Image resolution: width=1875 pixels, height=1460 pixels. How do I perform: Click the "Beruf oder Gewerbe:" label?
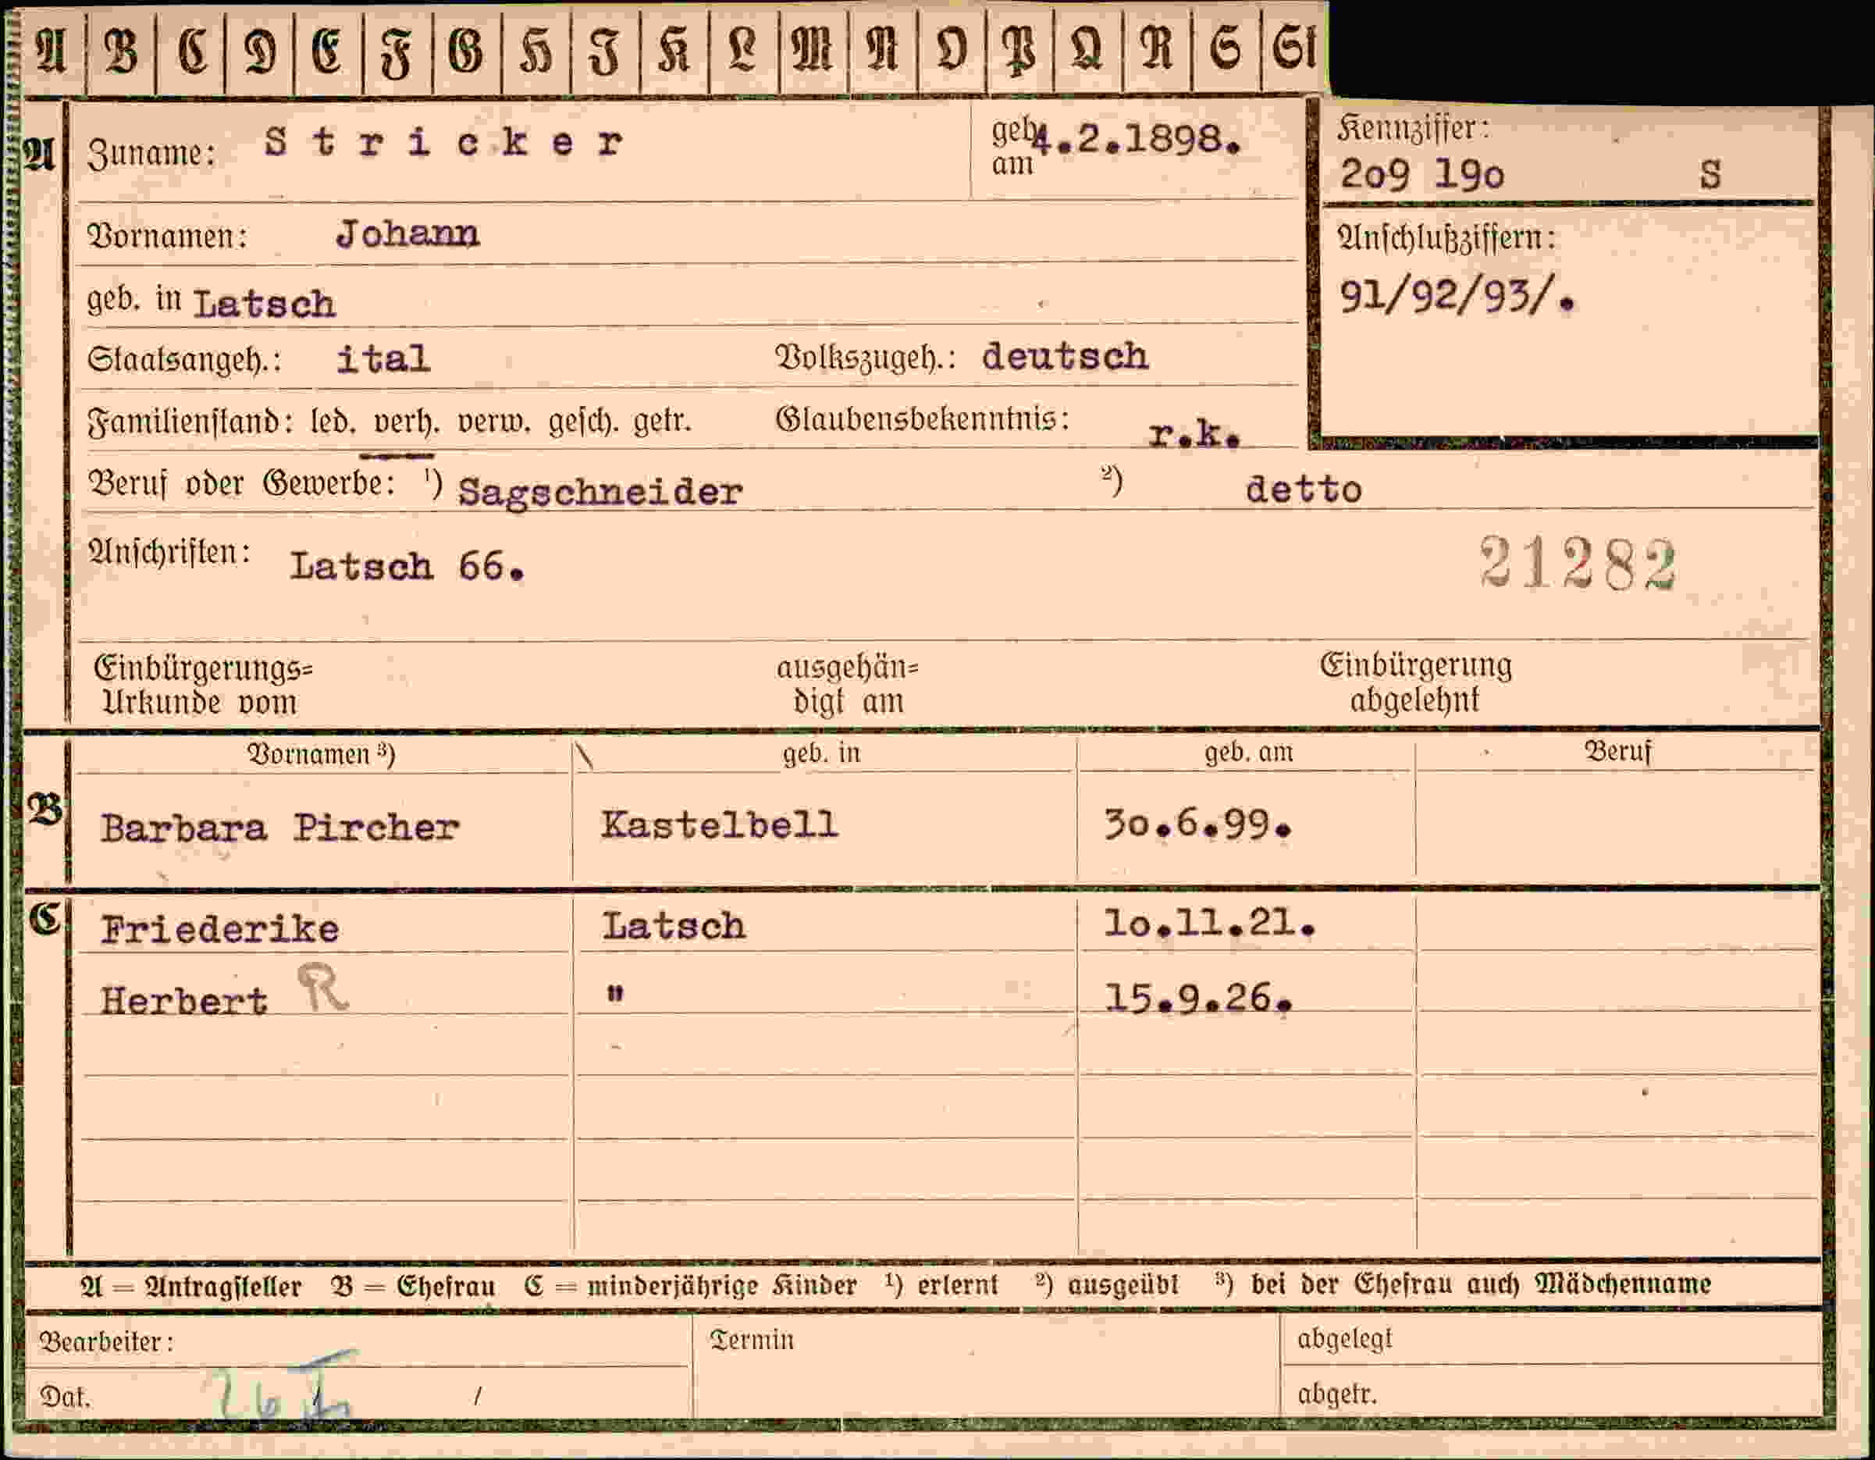point(242,483)
